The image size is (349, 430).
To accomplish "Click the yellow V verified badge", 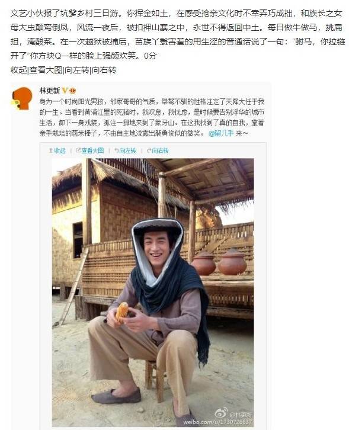I will [x=65, y=91].
